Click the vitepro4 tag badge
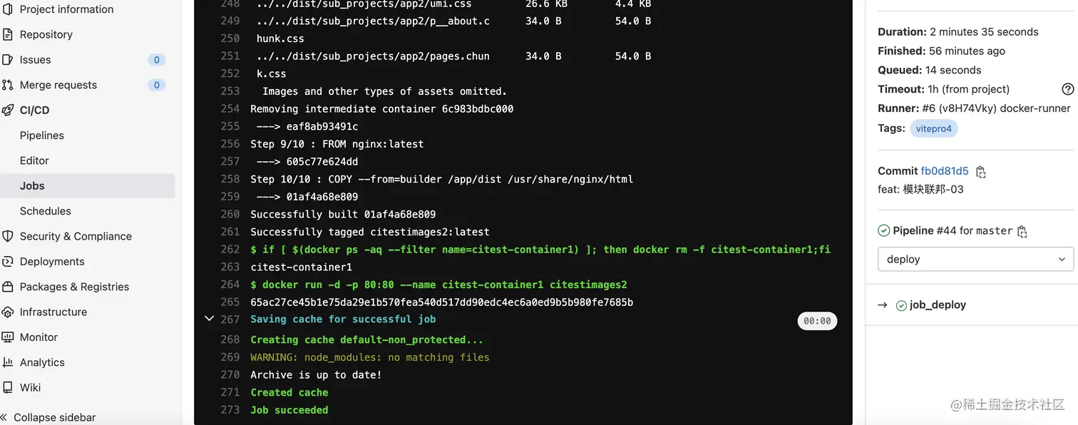Image resolution: width=1078 pixels, height=425 pixels. (x=934, y=129)
